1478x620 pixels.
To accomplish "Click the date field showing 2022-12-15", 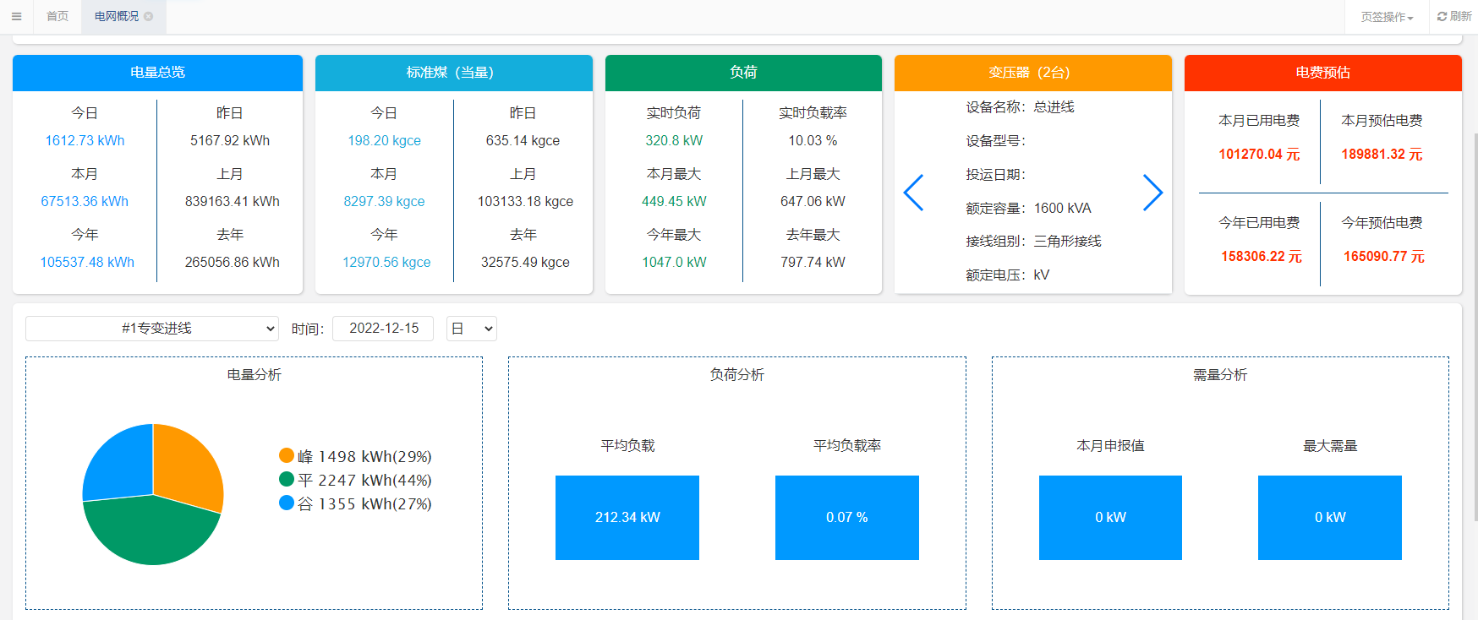I will pyautogui.click(x=383, y=329).
